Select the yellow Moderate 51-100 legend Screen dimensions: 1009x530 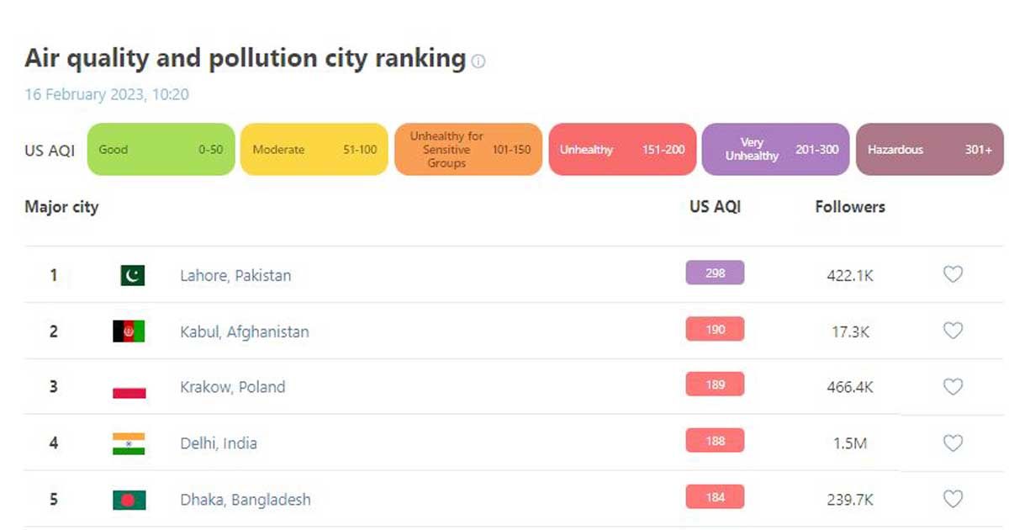314,149
